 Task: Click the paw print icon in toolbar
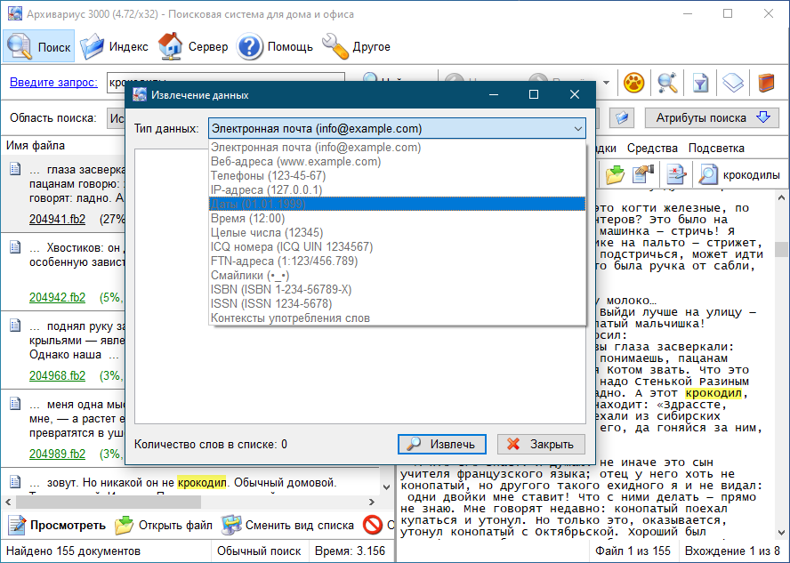tap(633, 83)
